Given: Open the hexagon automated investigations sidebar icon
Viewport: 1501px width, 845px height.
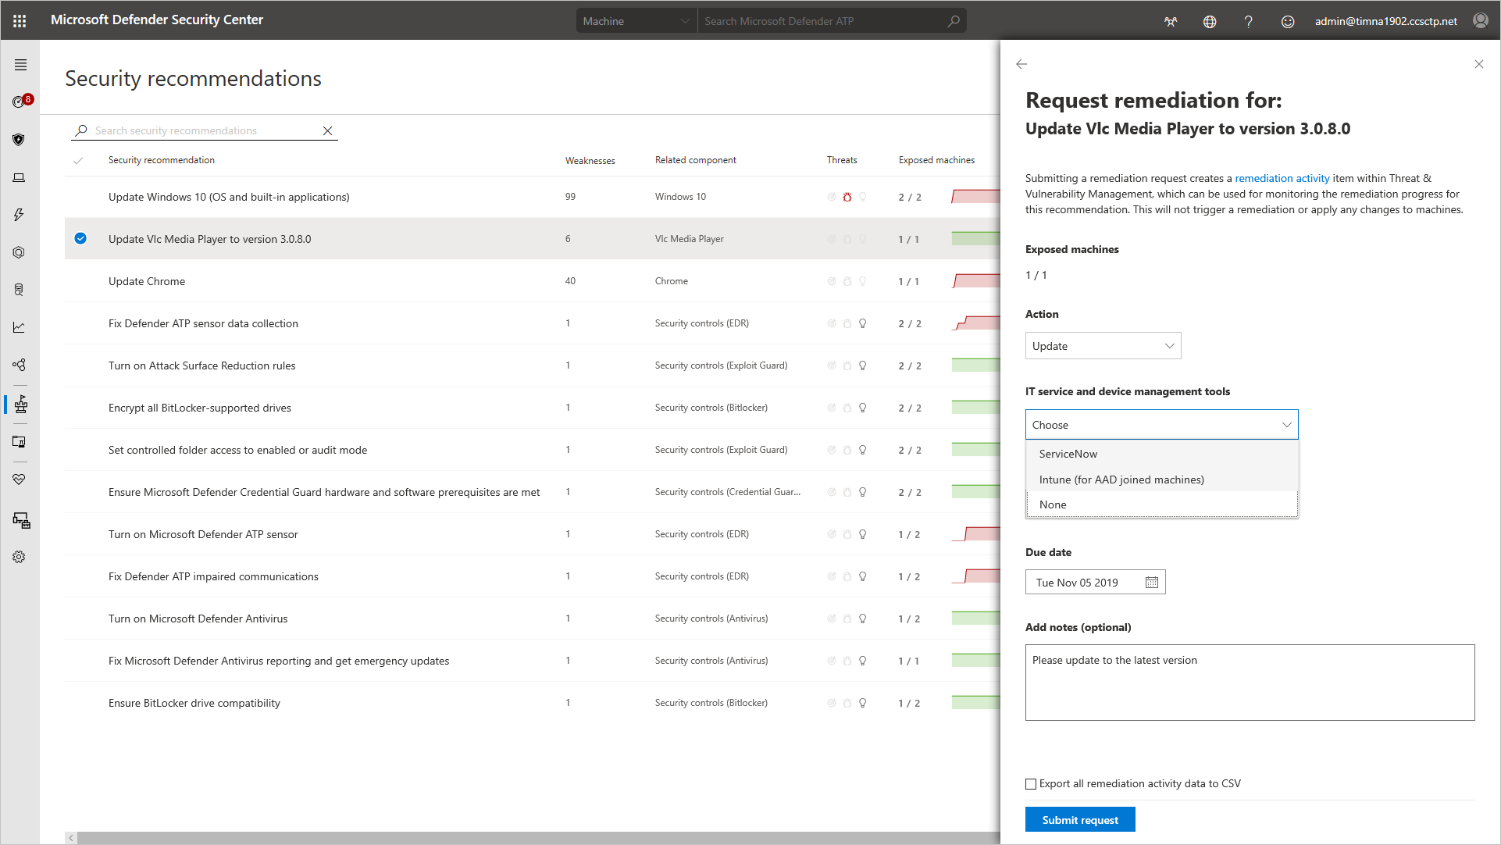Looking at the screenshot, I should point(19,252).
